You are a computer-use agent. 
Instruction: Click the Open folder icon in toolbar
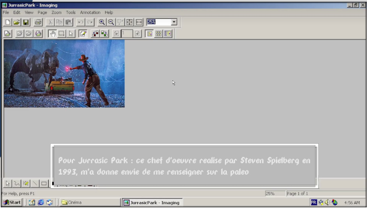click(16, 22)
